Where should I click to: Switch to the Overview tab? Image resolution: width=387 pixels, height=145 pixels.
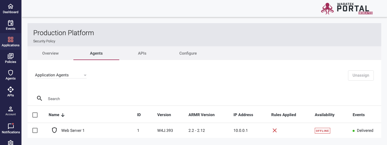50,53
